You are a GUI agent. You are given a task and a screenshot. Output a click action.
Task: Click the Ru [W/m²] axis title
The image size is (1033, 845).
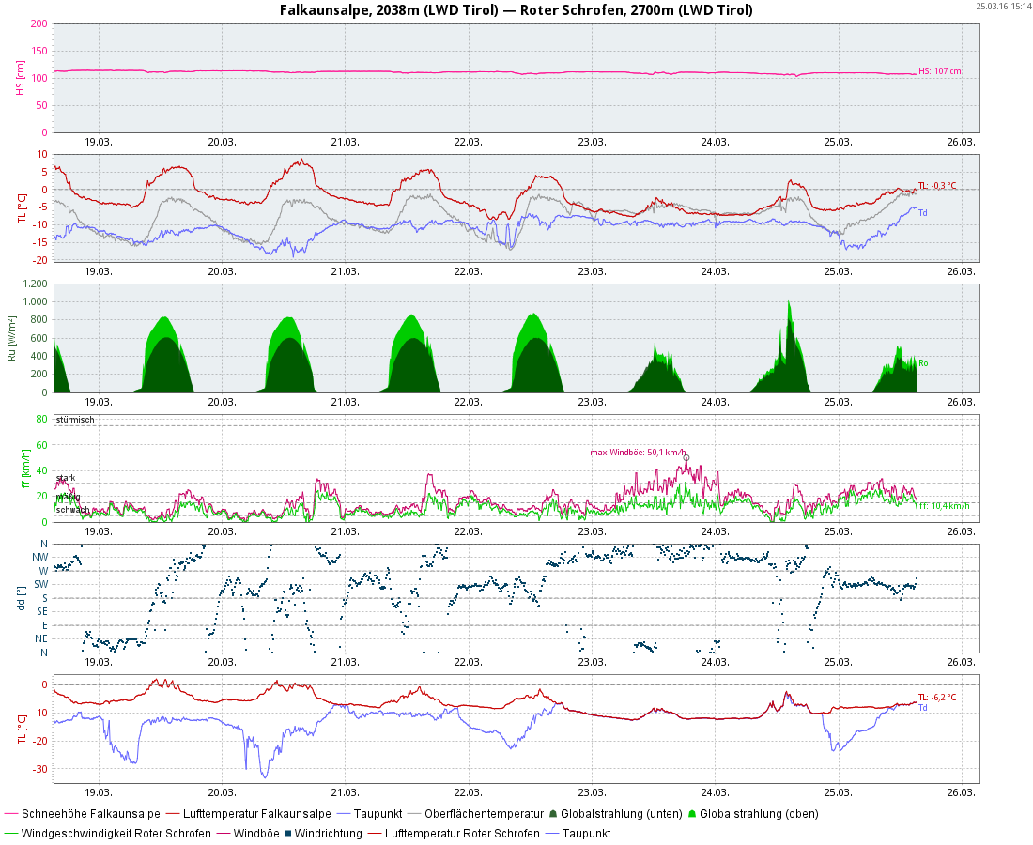pos(11,338)
